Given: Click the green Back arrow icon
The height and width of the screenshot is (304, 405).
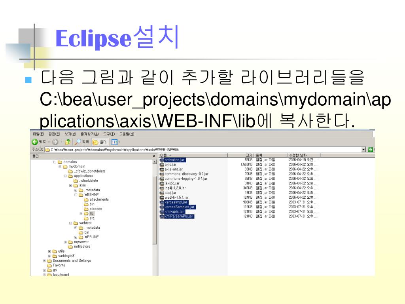Looking at the screenshot, I should pos(35,142).
